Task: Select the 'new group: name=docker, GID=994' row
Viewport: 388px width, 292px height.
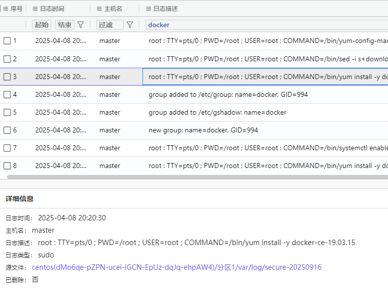Action: (203, 130)
